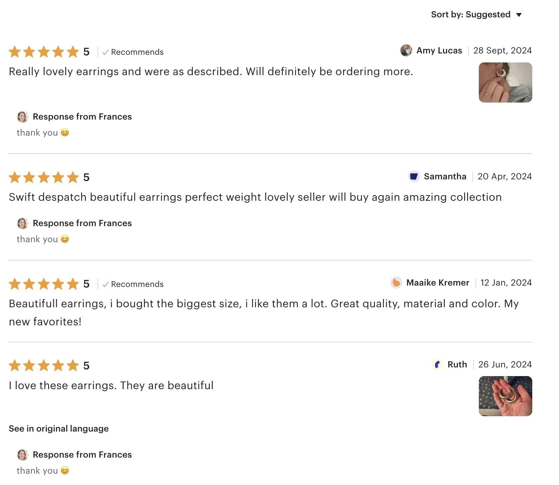Screen dimensions: 559x485
Task: Open Ruth's reviewer profile name
Action: click(x=457, y=364)
